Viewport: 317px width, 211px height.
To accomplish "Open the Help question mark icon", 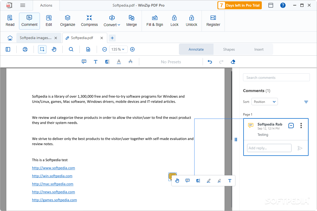I will pyautogui.click(x=283, y=5).
